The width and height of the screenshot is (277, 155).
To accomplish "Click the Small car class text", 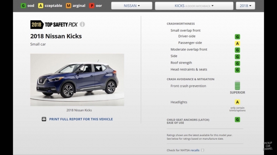I will [x=38, y=44].
